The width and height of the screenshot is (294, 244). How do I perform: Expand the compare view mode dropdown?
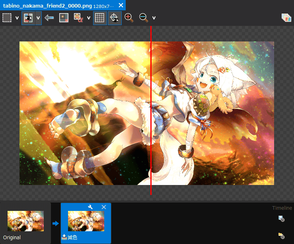click(x=38, y=18)
